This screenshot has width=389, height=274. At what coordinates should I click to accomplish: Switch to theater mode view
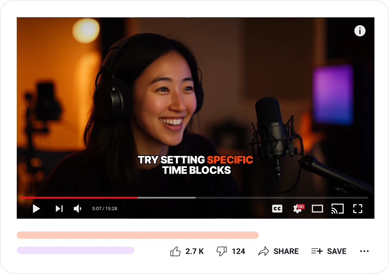point(317,209)
